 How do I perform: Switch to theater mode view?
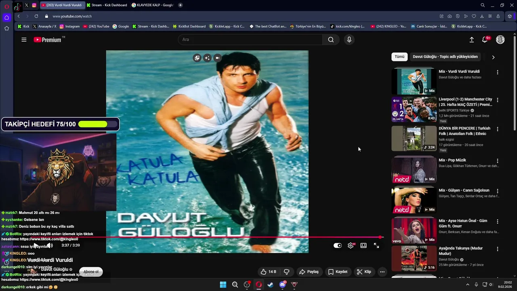tap(364, 245)
